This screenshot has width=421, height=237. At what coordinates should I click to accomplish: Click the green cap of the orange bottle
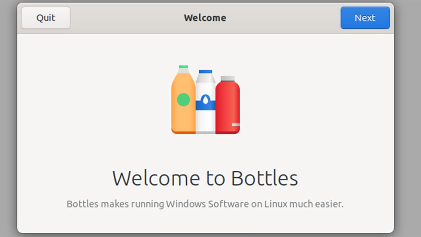183,67
